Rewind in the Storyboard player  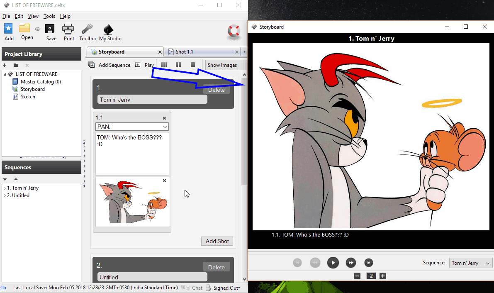click(x=315, y=263)
